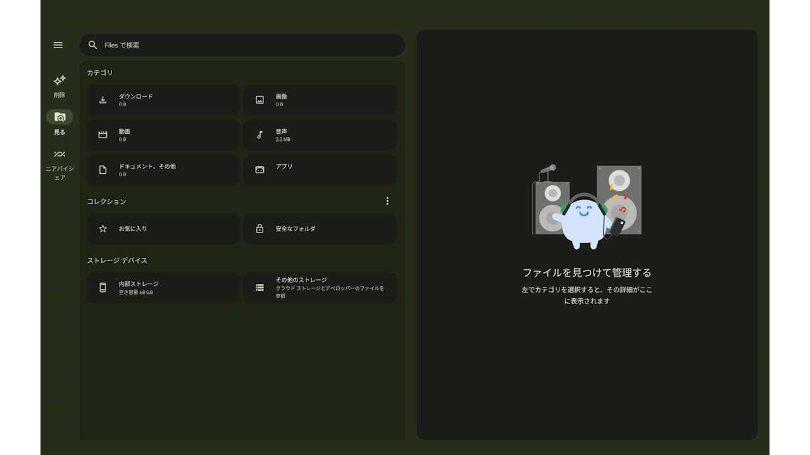
Task: Click the アプリ category icon
Action: coord(259,169)
